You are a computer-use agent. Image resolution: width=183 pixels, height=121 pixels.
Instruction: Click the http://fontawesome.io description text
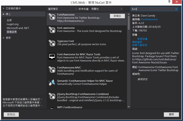point(70,21)
